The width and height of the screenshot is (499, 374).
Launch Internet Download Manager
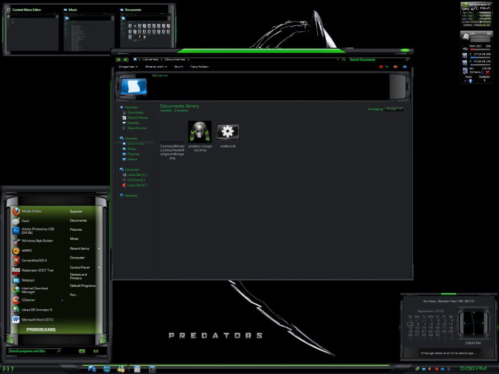(38, 290)
